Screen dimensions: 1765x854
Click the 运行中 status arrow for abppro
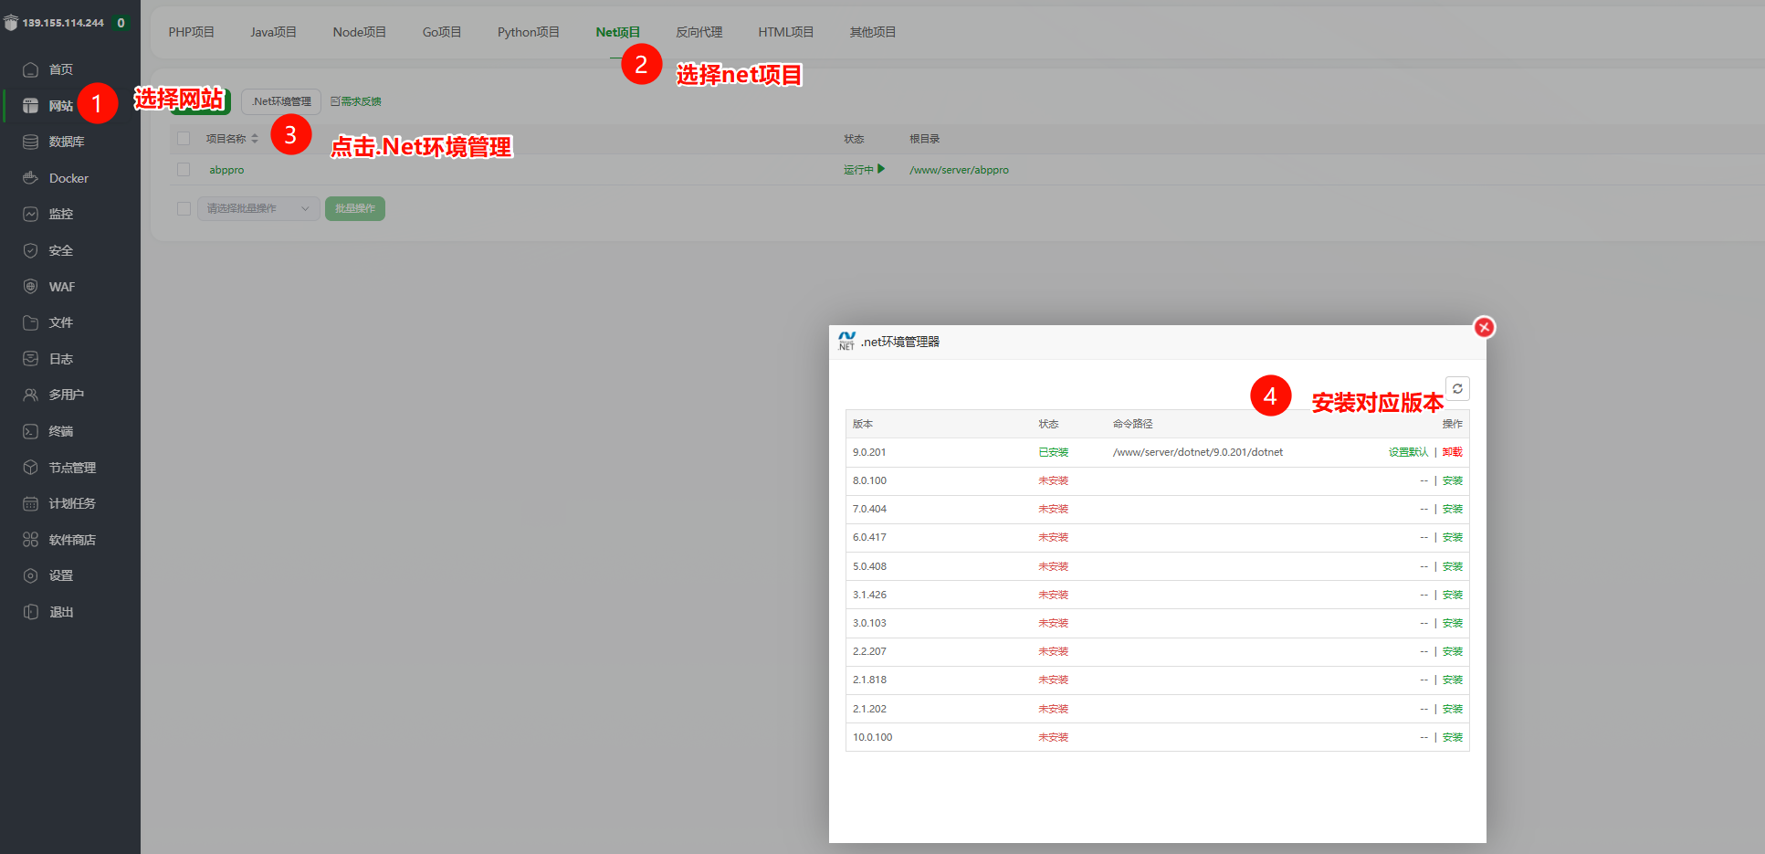click(x=881, y=169)
